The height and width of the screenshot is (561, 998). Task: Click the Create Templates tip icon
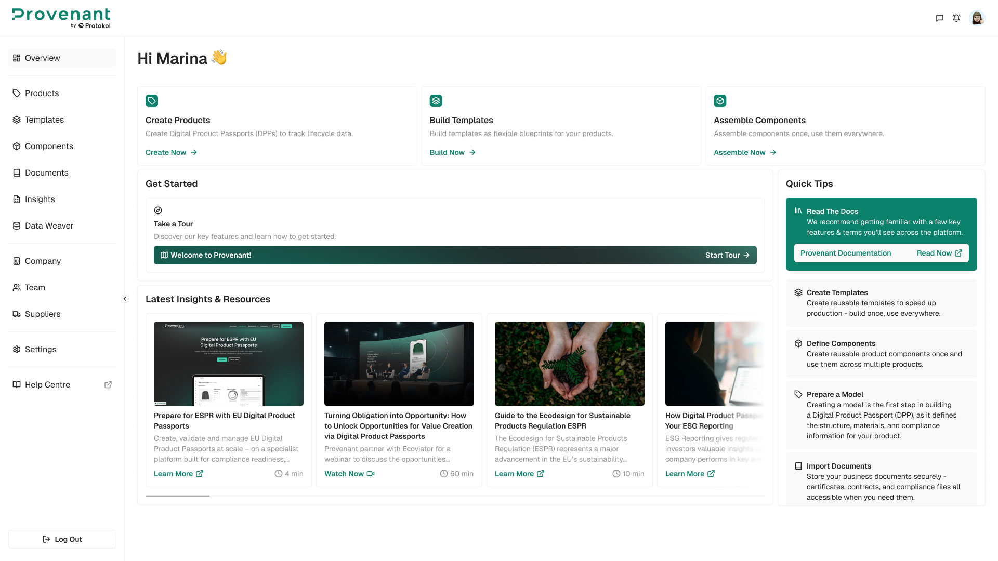click(798, 292)
